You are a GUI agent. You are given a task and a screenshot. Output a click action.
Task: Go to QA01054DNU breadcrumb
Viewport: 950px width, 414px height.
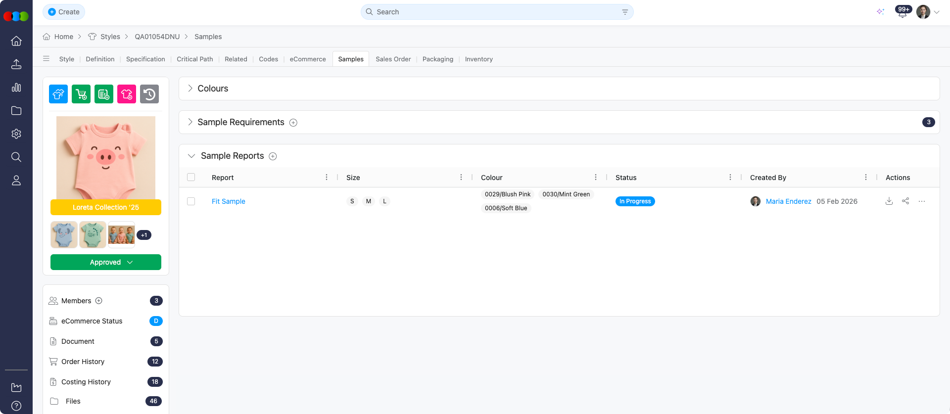pos(157,37)
